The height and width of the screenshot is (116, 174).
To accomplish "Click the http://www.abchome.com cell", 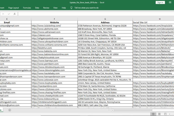I will click(x=54, y=29).
